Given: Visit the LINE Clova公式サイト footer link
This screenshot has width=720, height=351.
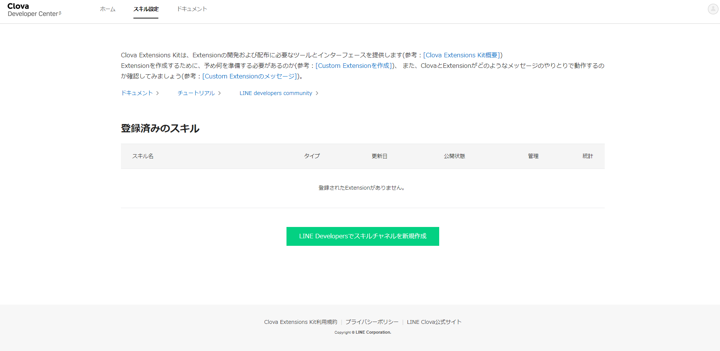Looking at the screenshot, I should click(434, 322).
